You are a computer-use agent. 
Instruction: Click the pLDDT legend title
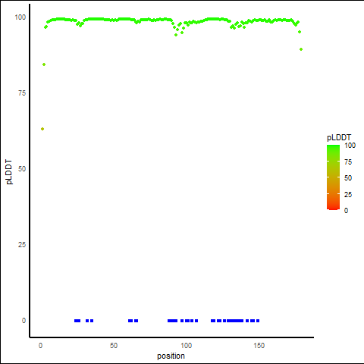(x=339, y=138)
